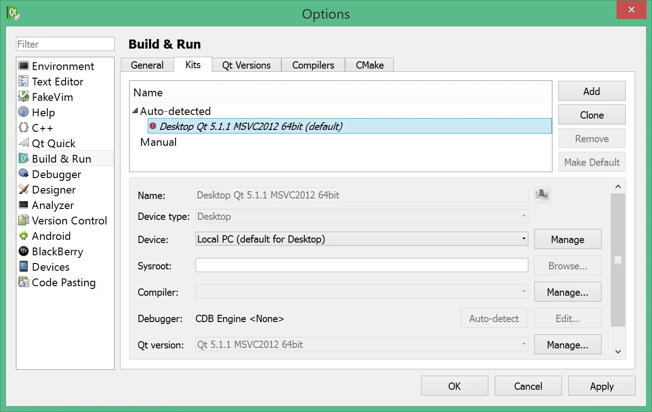This screenshot has height=412, width=652.
Task: Select the Version Control icon
Action: click(24, 220)
